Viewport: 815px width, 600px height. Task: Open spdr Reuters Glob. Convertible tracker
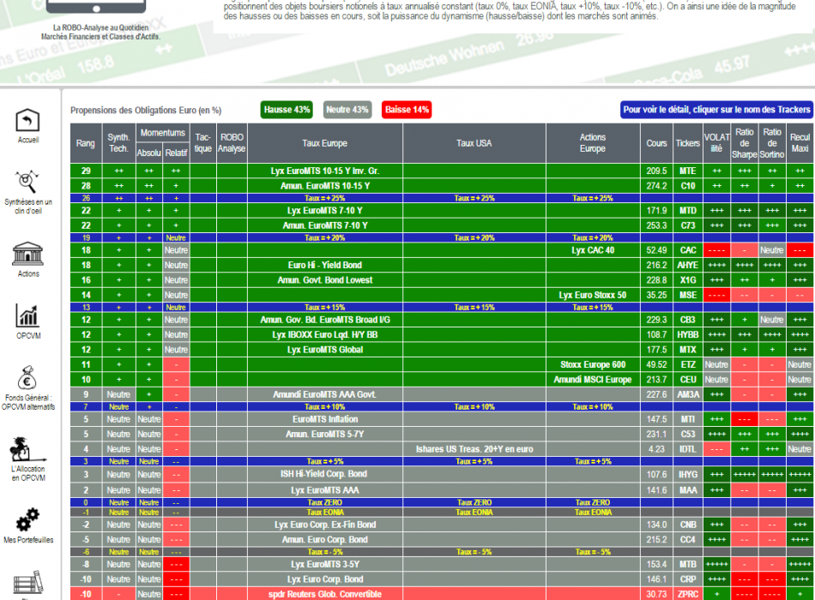coord(325,594)
